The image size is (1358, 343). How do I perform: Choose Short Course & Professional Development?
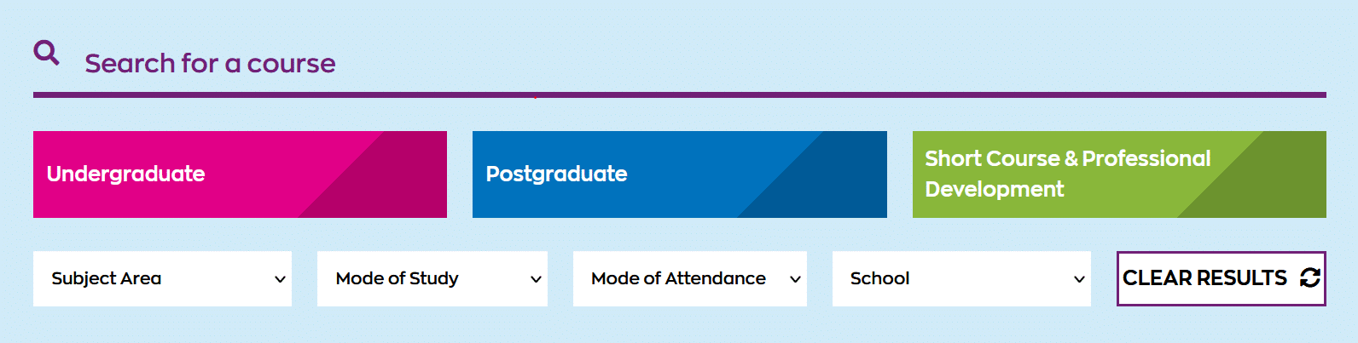click(x=1119, y=174)
